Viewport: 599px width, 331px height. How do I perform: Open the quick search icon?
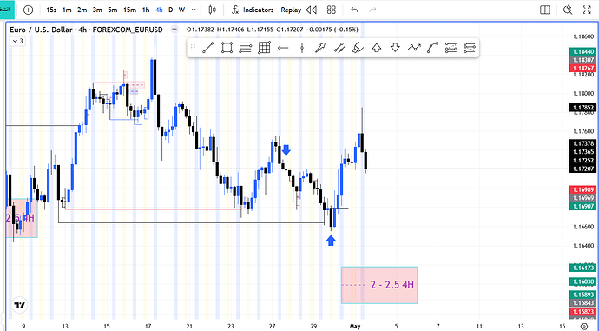568,10
